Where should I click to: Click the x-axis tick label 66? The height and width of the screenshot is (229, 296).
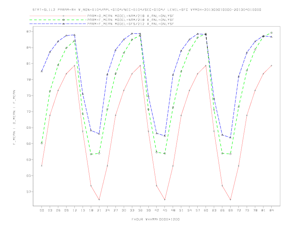click(x=222, y=210)
